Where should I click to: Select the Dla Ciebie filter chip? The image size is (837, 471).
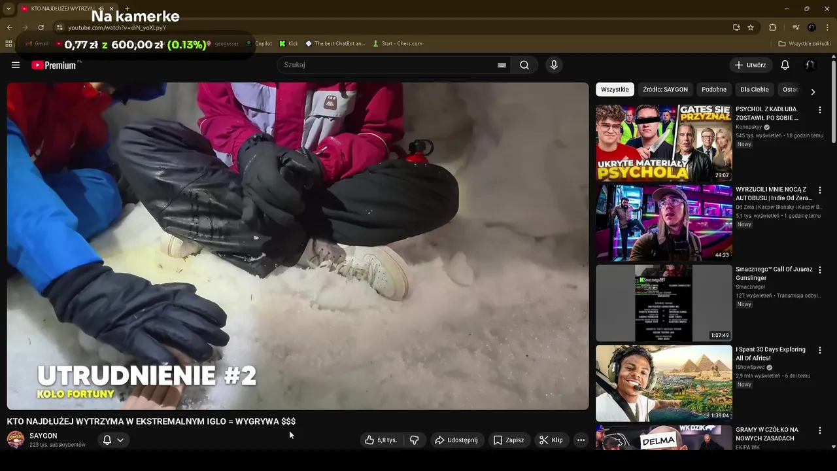pyautogui.click(x=755, y=90)
